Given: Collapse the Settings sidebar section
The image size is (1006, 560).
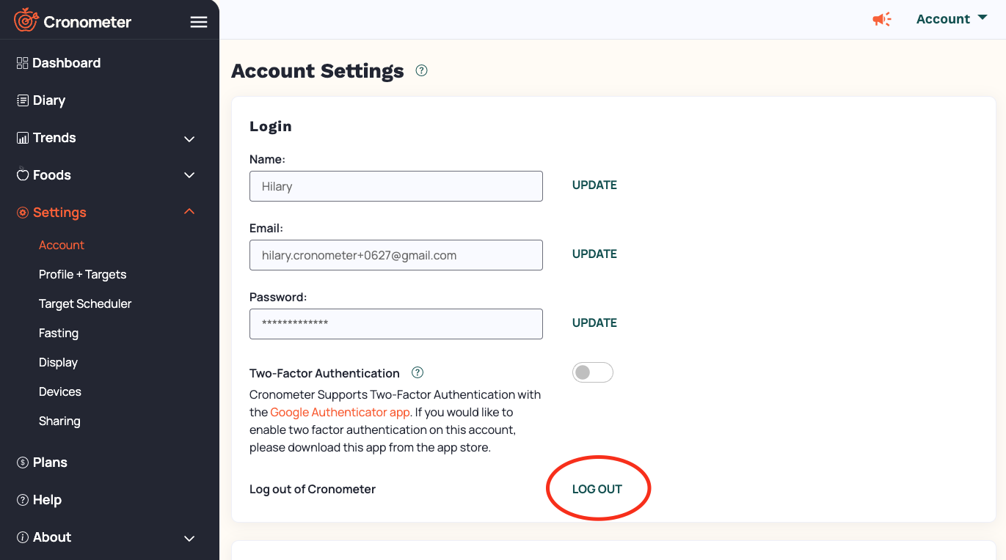Looking at the screenshot, I should (189, 212).
